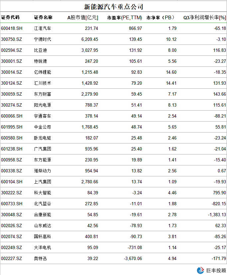Click market value 3,027.95
The width and height of the screenshot is (227, 275).
tap(90, 50)
